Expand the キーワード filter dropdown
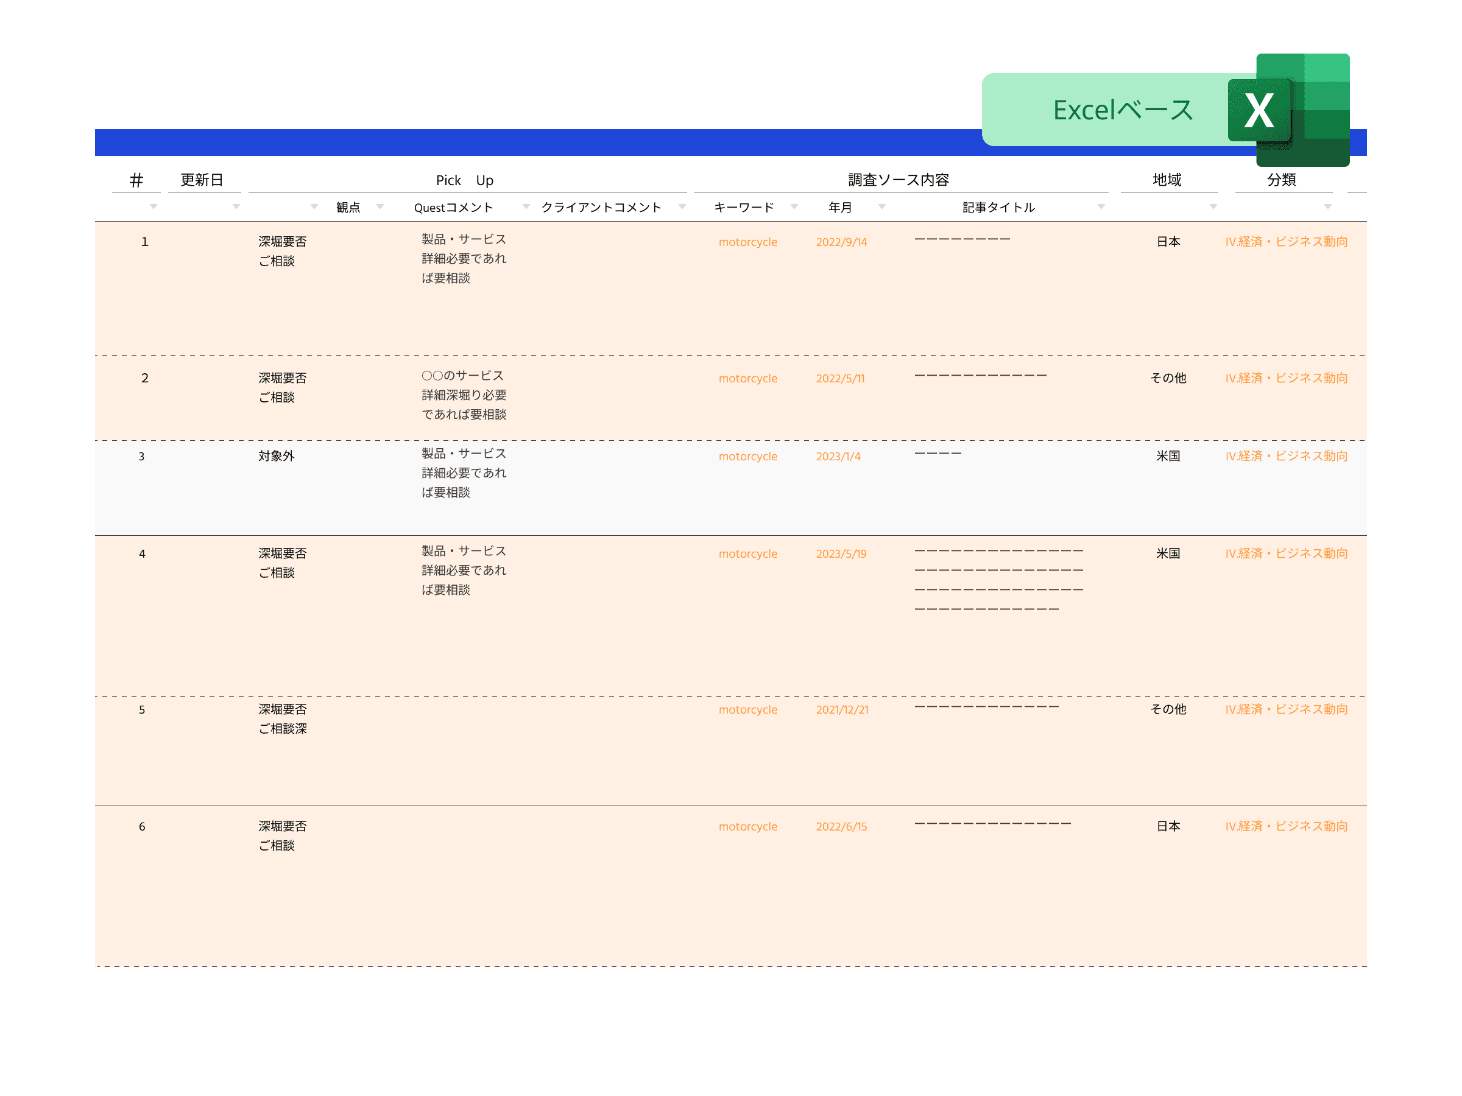 pyautogui.click(x=794, y=207)
